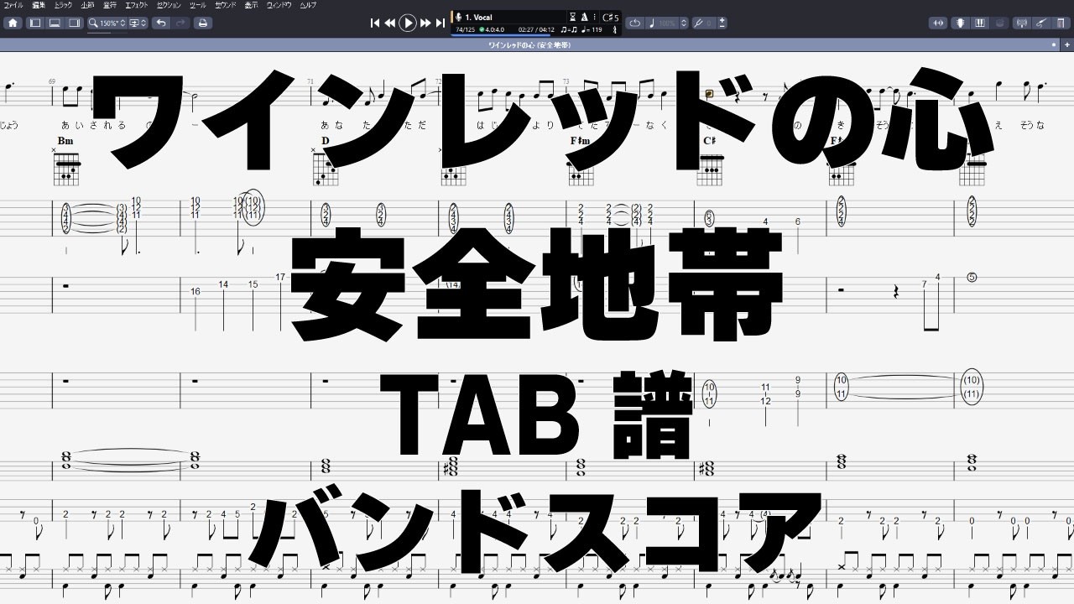1074x604 pixels.
Task: Open the サウンド menu
Action: [x=225, y=5]
